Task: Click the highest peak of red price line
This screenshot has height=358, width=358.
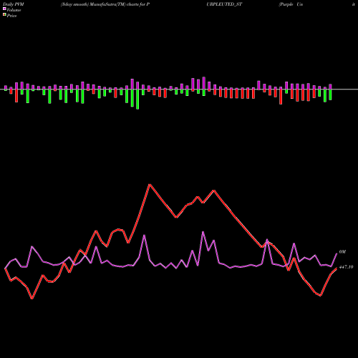Action: pyautogui.click(x=150, y=185)
